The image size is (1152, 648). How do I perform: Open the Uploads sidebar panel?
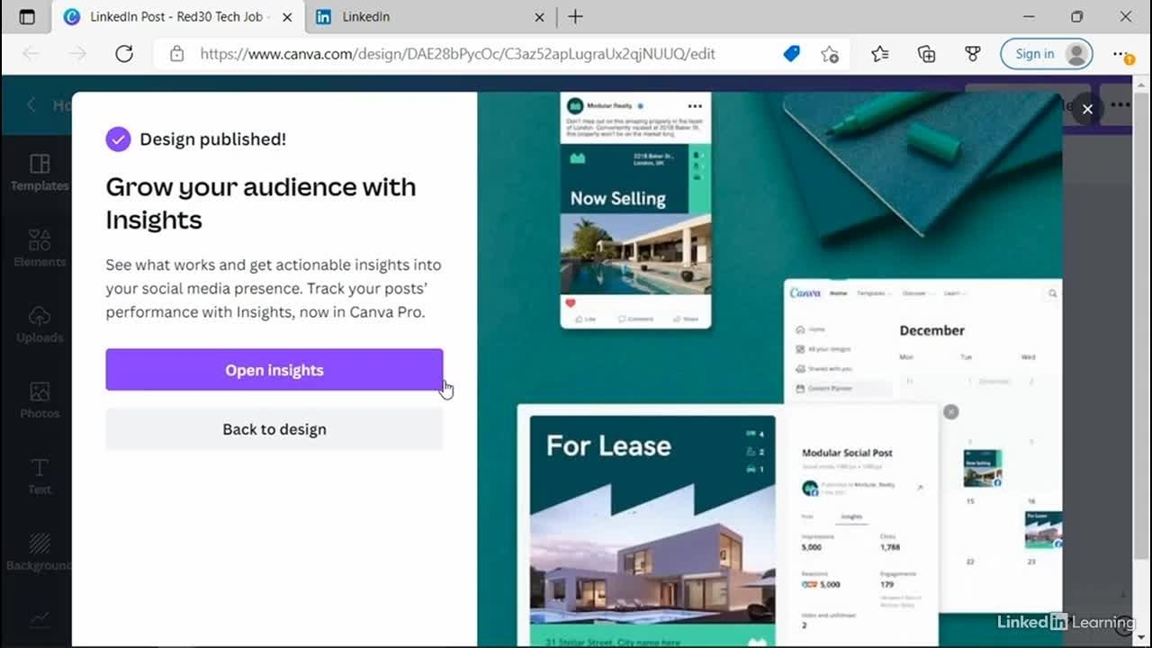40,324
